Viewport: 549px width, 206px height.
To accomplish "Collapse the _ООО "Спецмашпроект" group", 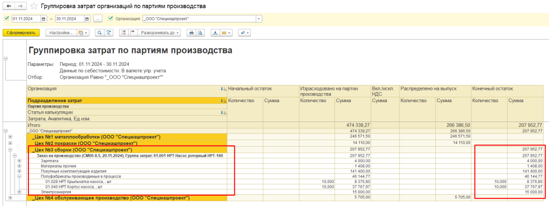I will 5,131.
